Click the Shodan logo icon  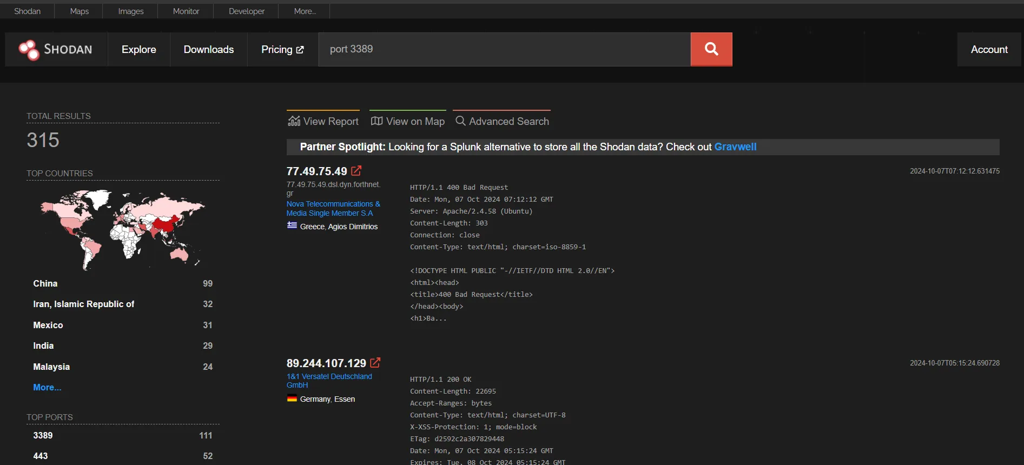pyautogui.click(x=29, y=50)
